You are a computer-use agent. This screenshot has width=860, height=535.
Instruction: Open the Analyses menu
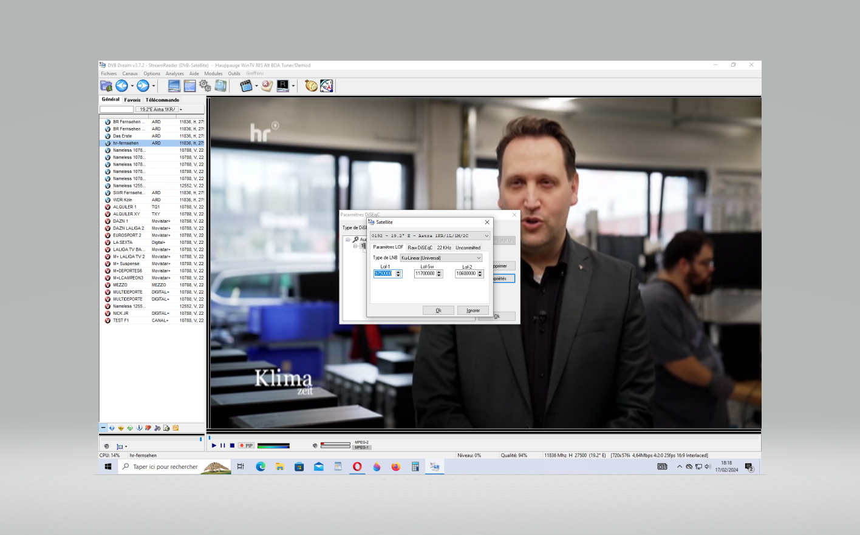click(x=175, y=73)
